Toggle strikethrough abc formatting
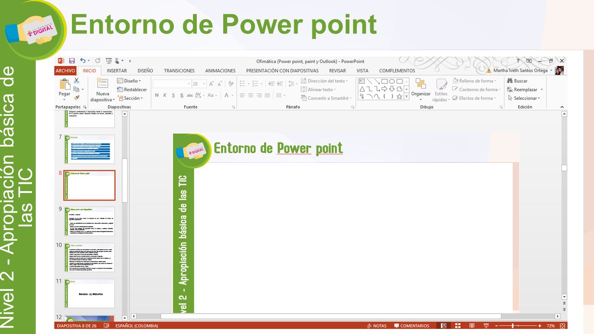 [x=189, y=96]
